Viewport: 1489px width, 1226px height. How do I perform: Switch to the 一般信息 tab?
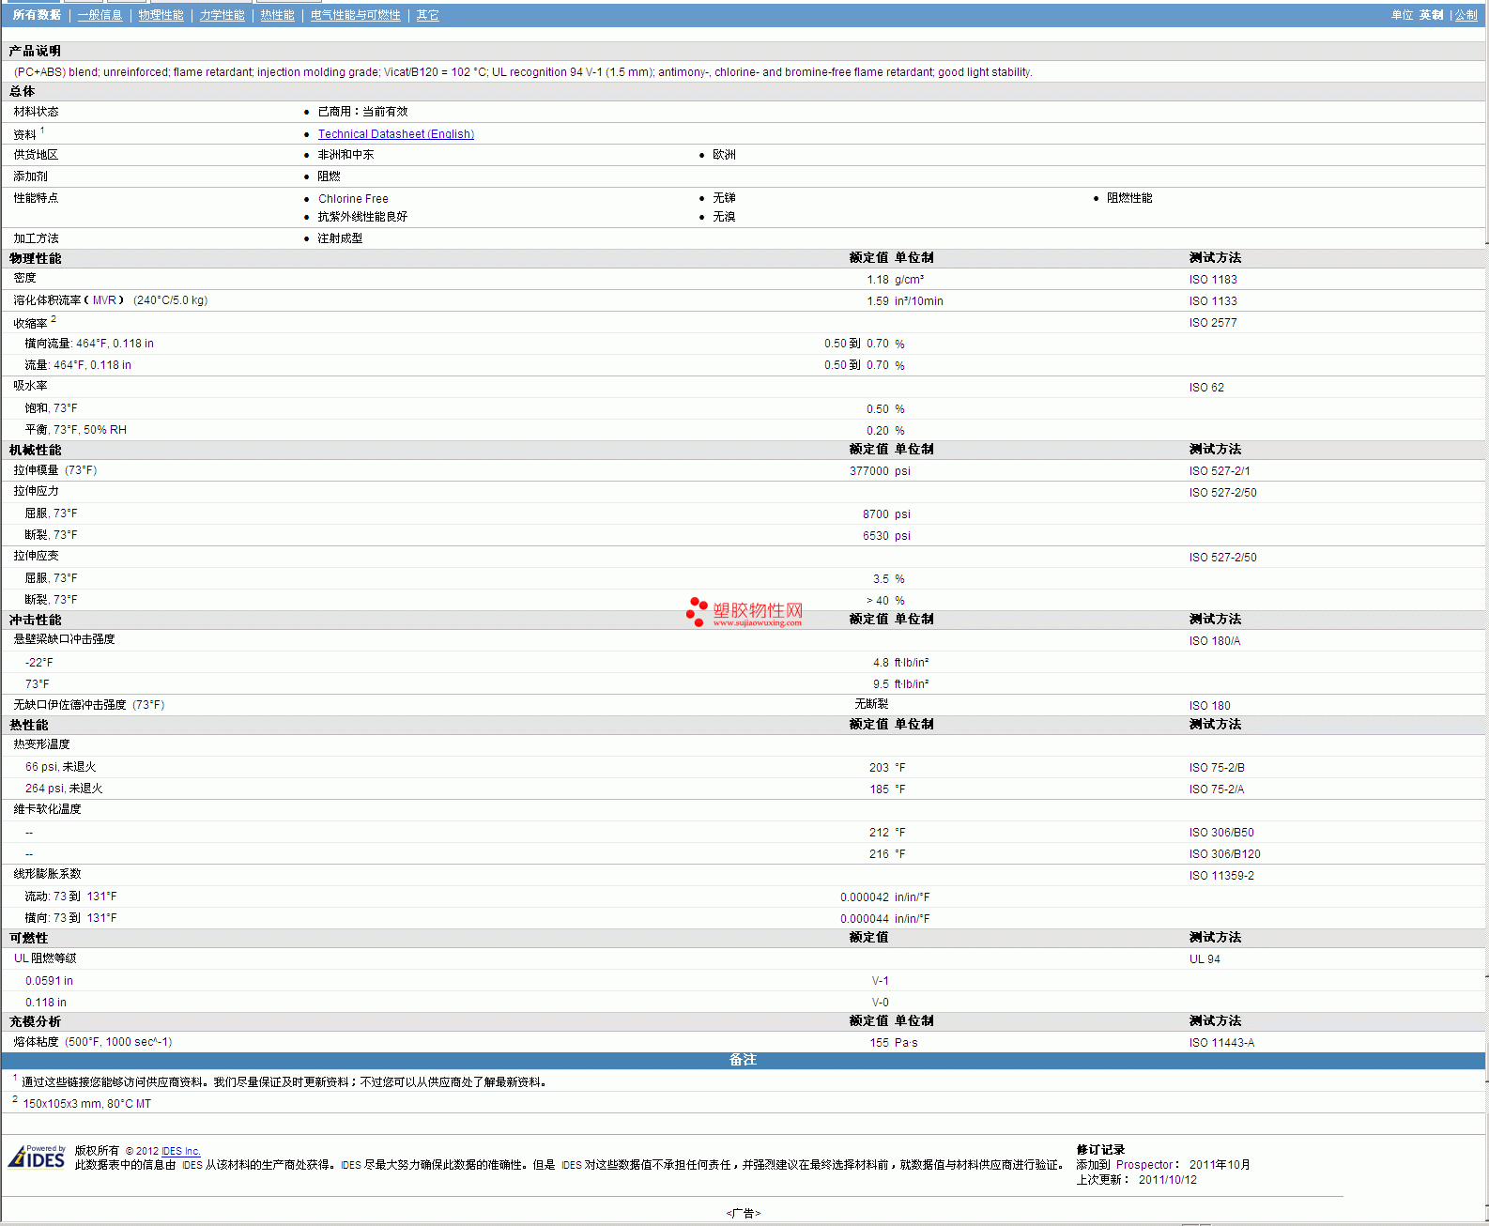(100, 15)
